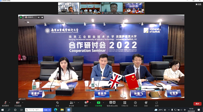The width and height of the screenshot is (203, 112).
Task: Stop recording via top-left stop square
Action: click(42, 17)
